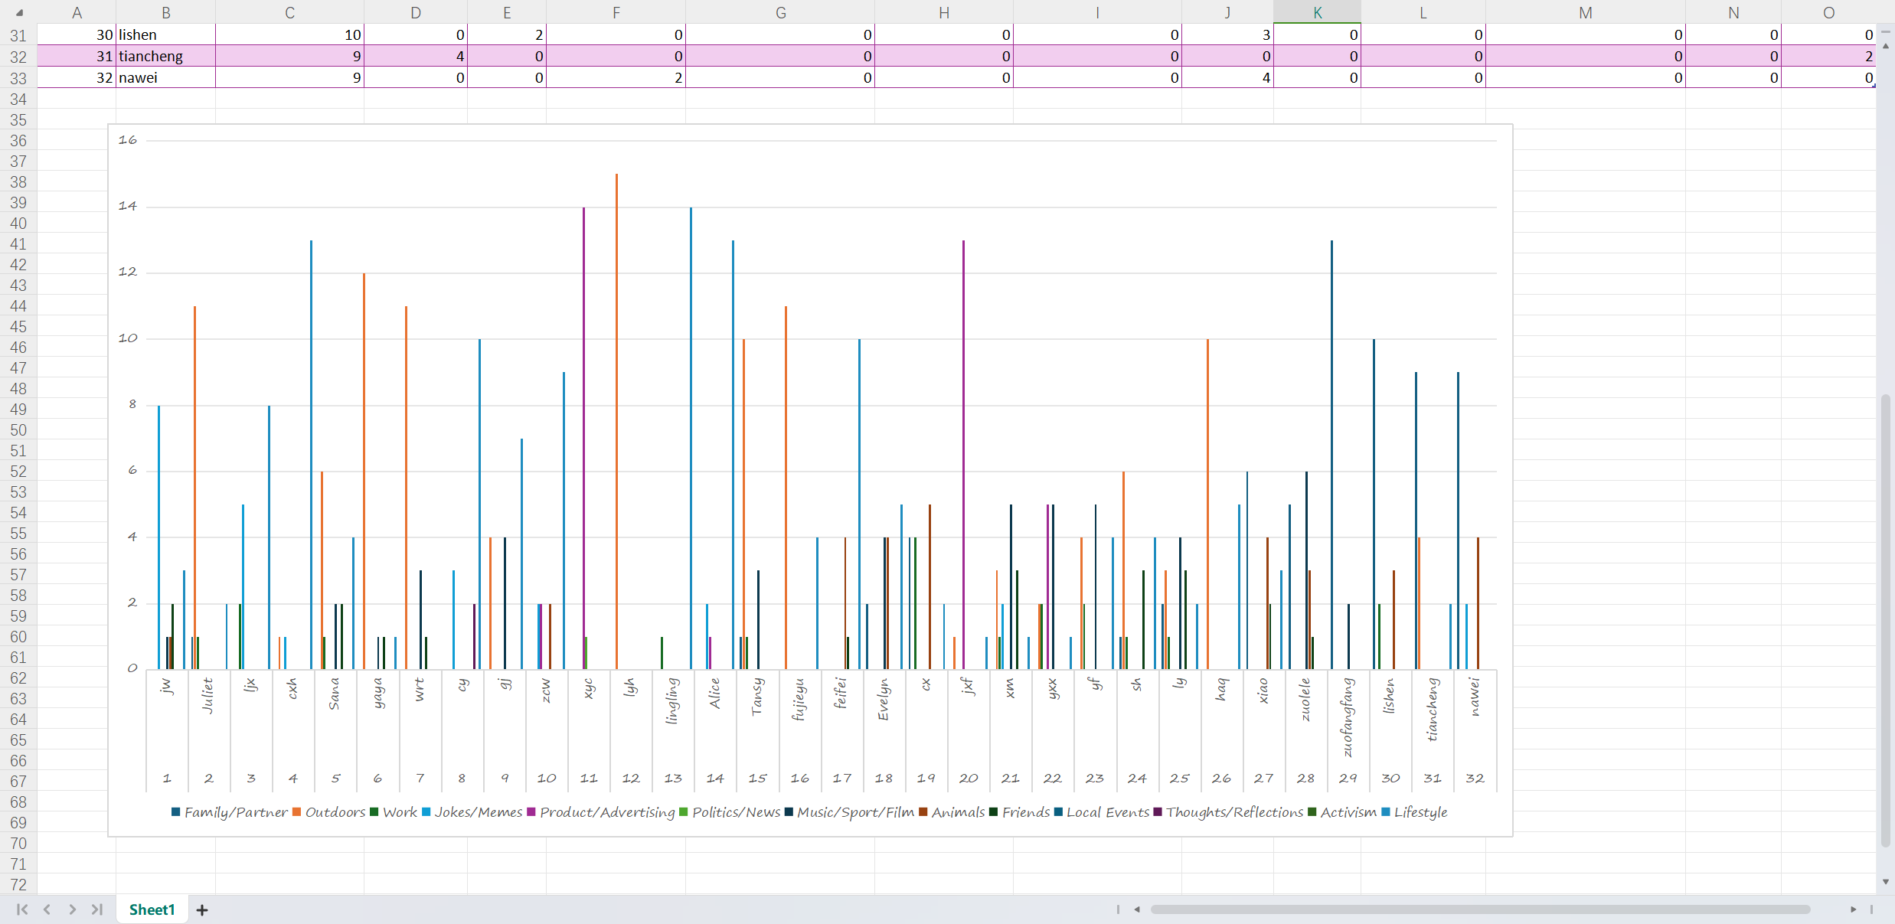
Task: Jump to the last sheet tab
Action: click(97, 909)
